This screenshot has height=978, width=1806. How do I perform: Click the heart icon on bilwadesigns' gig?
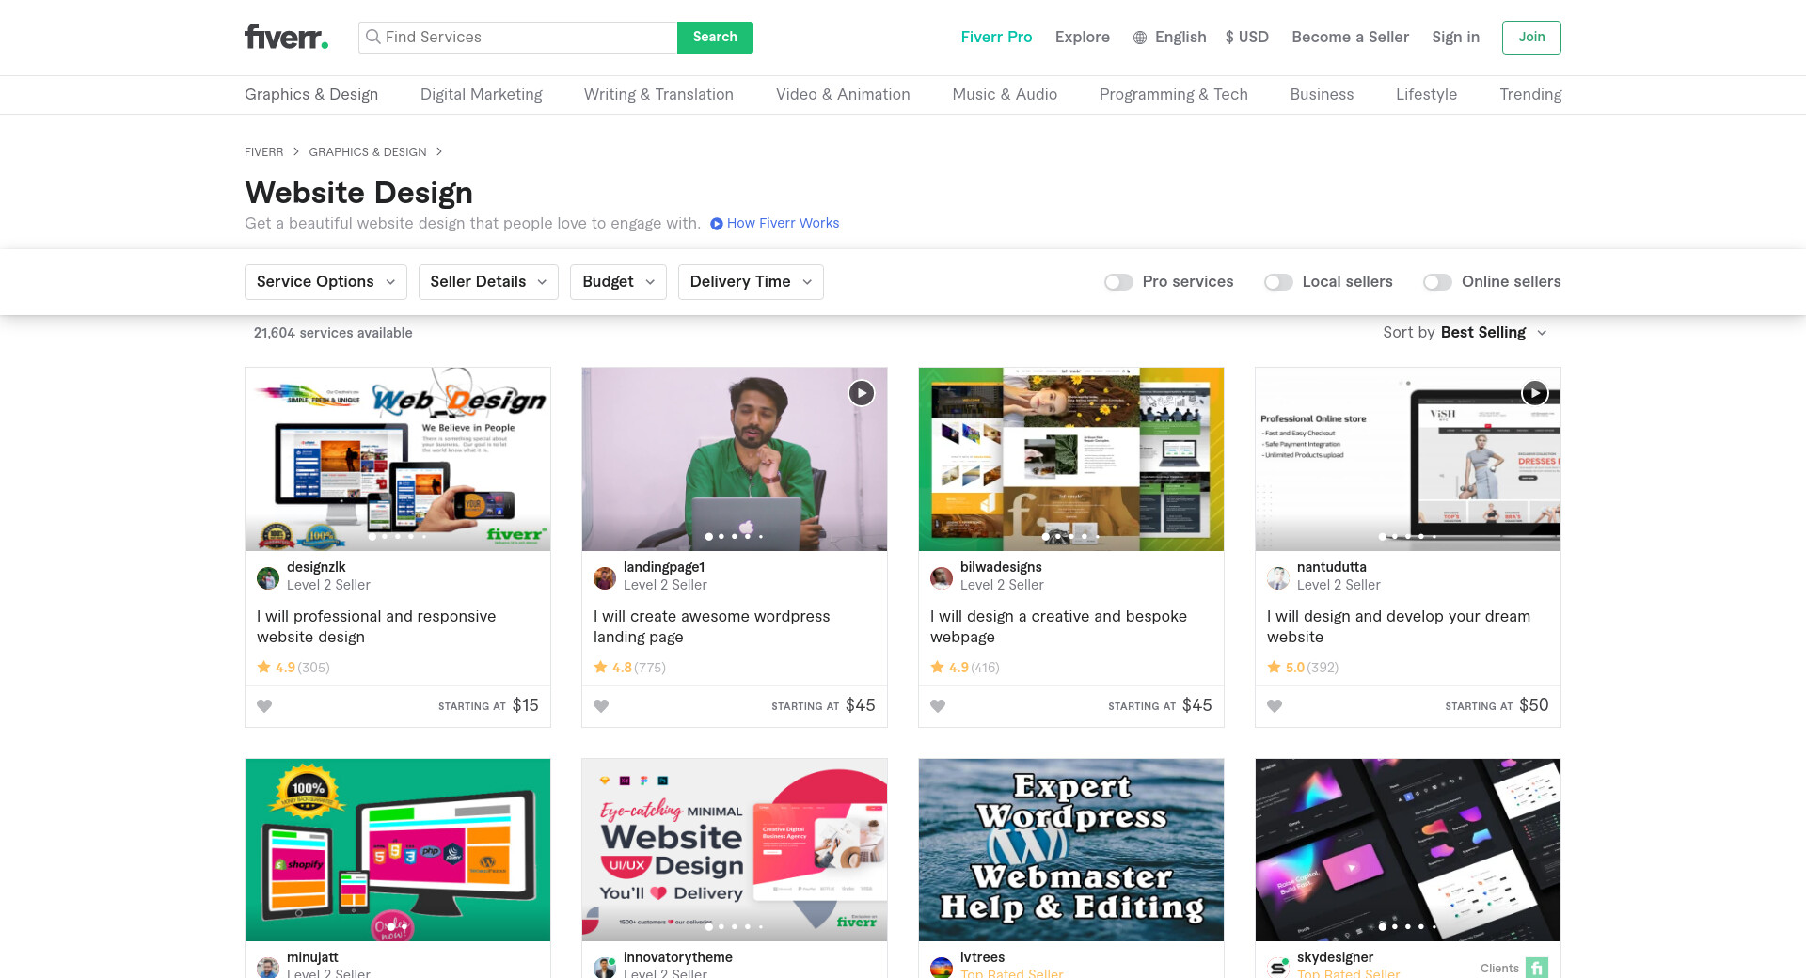pos(938,706)
